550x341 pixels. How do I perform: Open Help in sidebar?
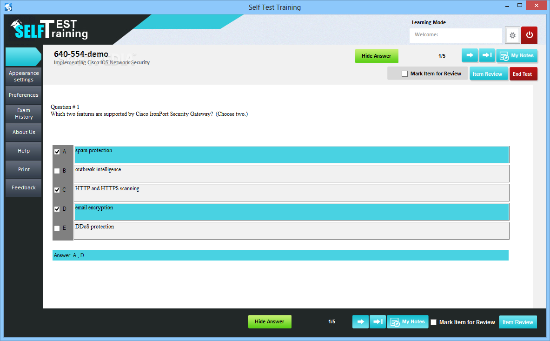click(24, 151)
